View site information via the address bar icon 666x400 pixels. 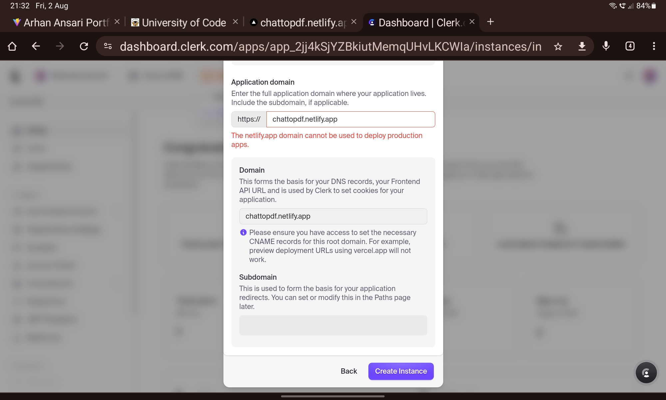point(108,46)
